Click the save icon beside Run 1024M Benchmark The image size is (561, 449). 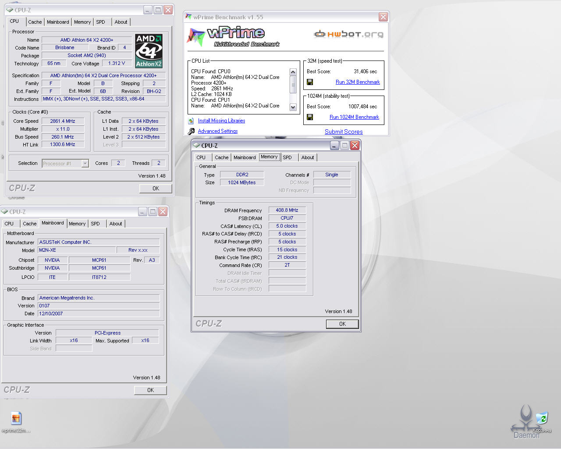point(310,117)
